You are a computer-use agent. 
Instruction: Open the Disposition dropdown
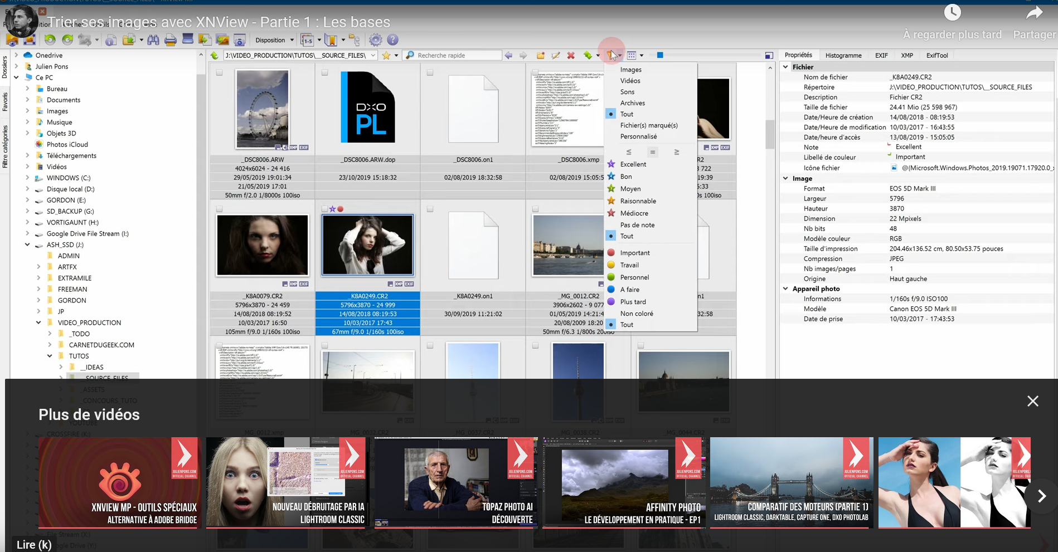pyautogui.click(x=274, y=40)
